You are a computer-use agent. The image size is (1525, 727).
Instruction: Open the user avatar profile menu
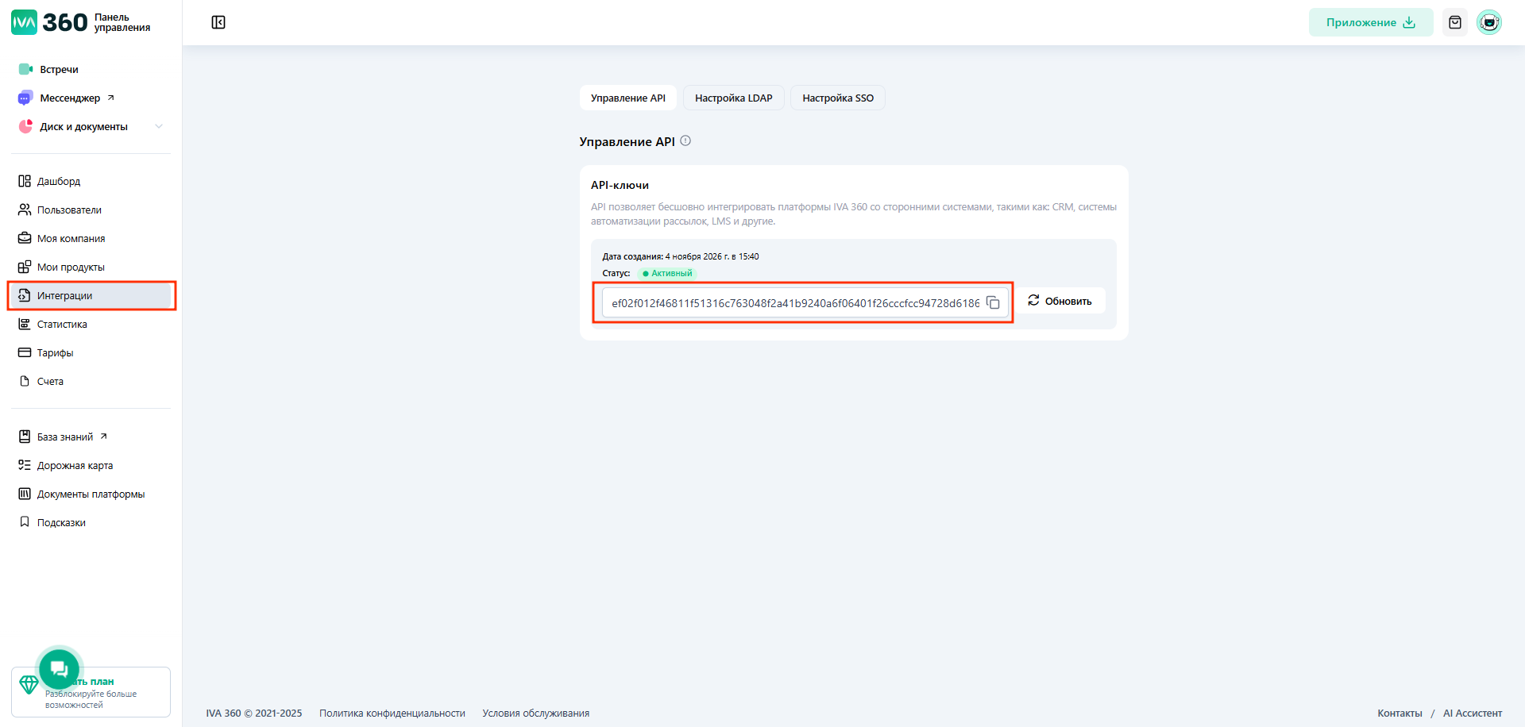(x=1488, y=22)
